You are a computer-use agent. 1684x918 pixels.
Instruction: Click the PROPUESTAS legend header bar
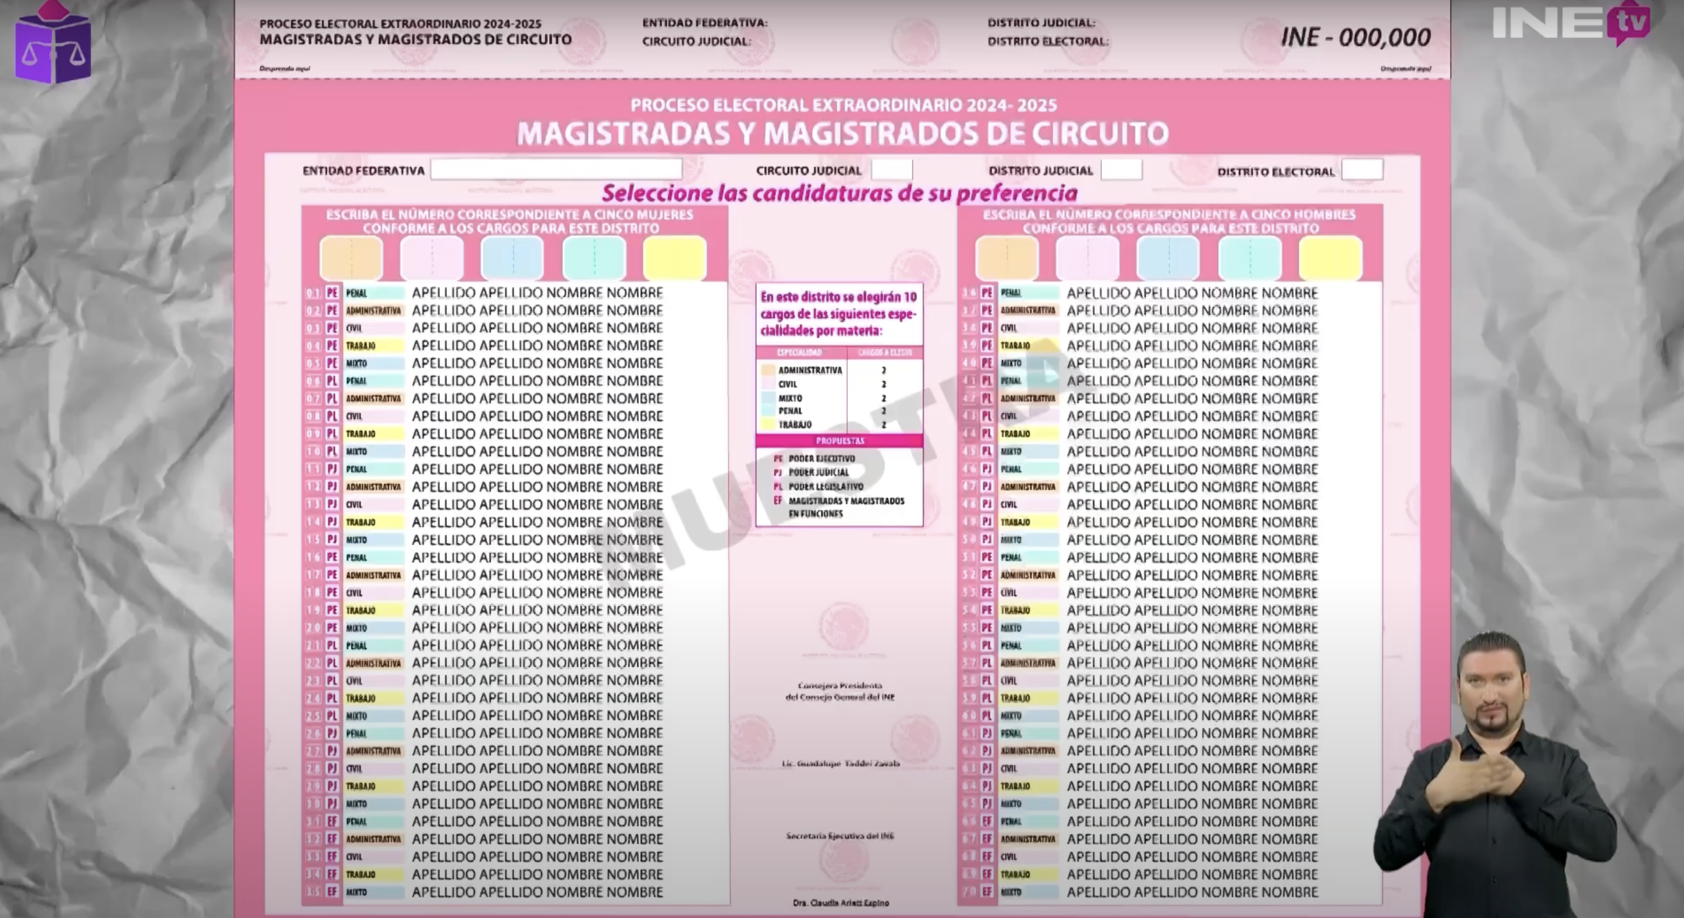840,441
